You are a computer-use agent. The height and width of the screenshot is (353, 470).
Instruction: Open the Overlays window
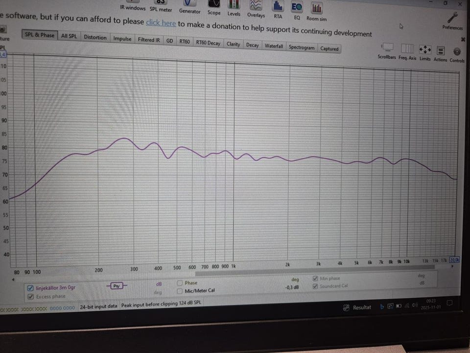tap(256, 5)
